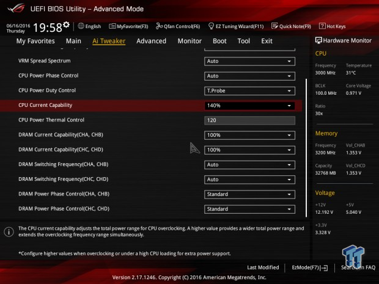
Task: Click the Core Voltage 0.971 V value
Action: [x=353, y=93]
